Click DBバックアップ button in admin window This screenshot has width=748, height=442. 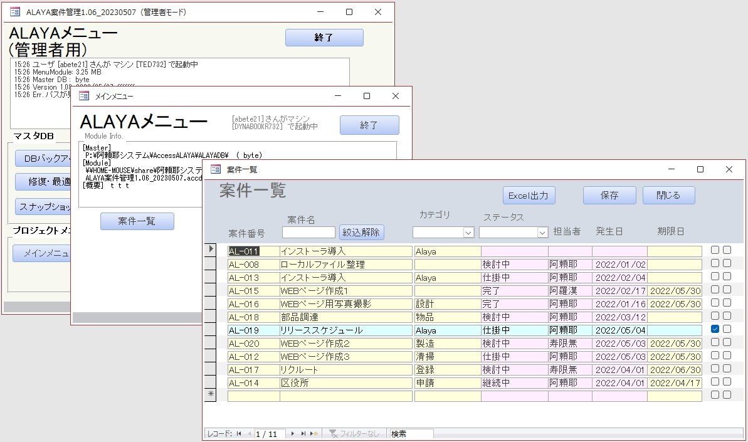pos(43,159)
